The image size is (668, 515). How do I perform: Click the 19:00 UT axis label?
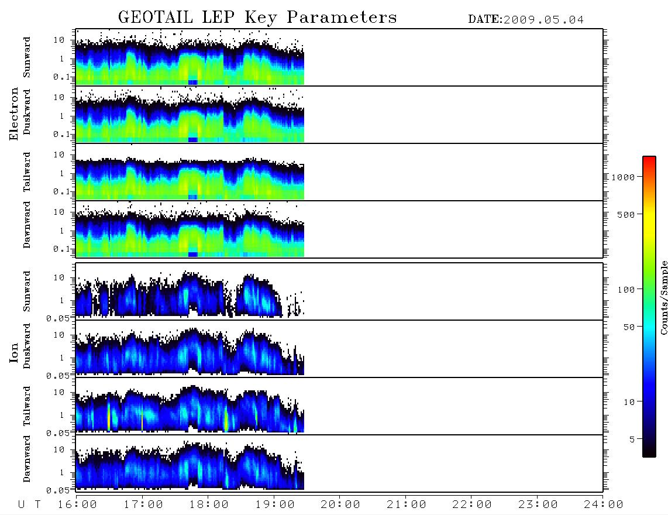coord(275,504)
